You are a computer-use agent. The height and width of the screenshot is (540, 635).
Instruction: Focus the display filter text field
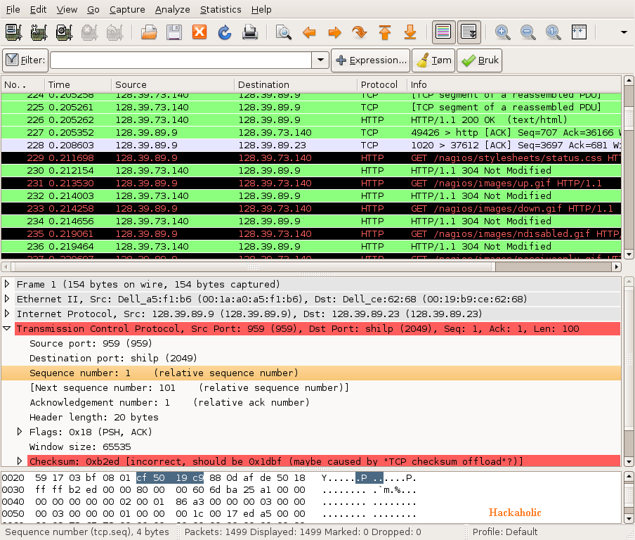tap(181, 60)
